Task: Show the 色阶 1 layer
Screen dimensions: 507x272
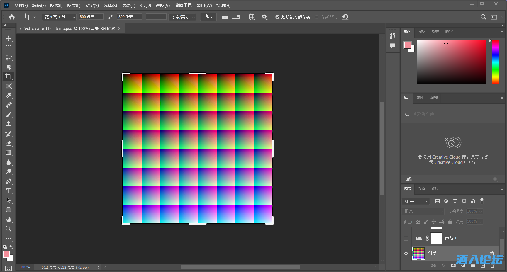Action: (x=406, y=238)
